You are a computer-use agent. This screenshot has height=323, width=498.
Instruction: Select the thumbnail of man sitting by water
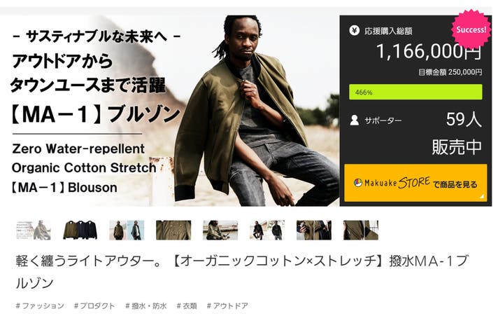220,230
